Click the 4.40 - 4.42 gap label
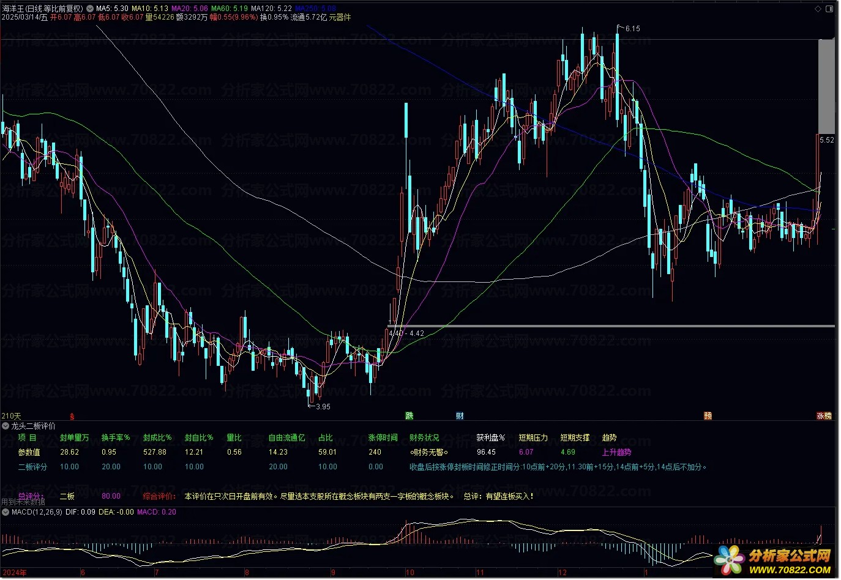 pyautogui.click(x=406, y=333)
